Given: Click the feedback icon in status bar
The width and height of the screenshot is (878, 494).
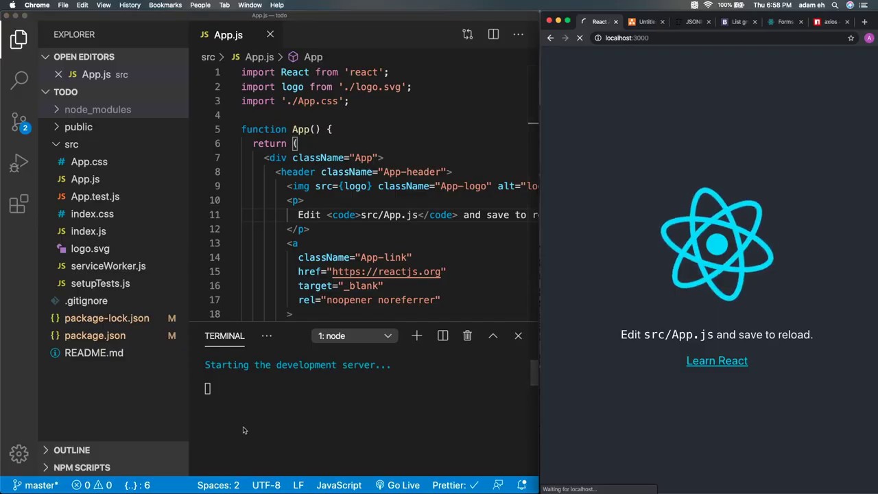Looking at the screenshot, I should coord(499,485).
